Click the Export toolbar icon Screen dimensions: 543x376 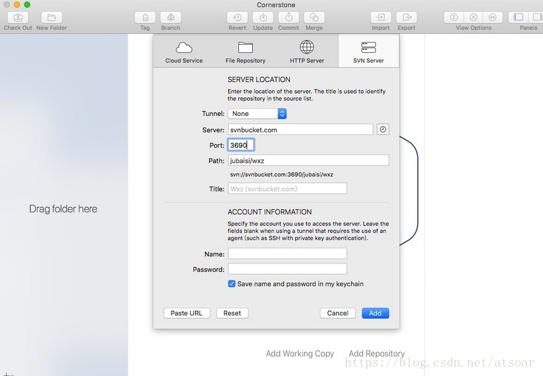tap(407, 17)
